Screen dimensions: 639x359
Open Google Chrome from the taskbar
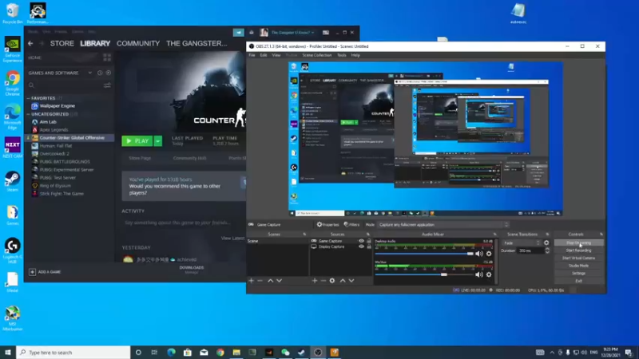point(220,352)
